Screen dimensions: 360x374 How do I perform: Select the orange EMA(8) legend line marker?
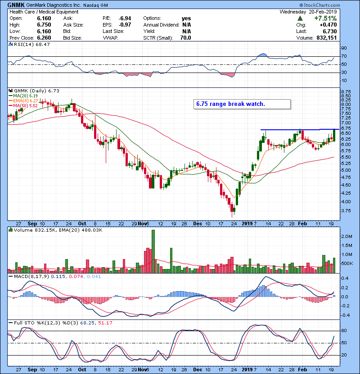(10, 101)
